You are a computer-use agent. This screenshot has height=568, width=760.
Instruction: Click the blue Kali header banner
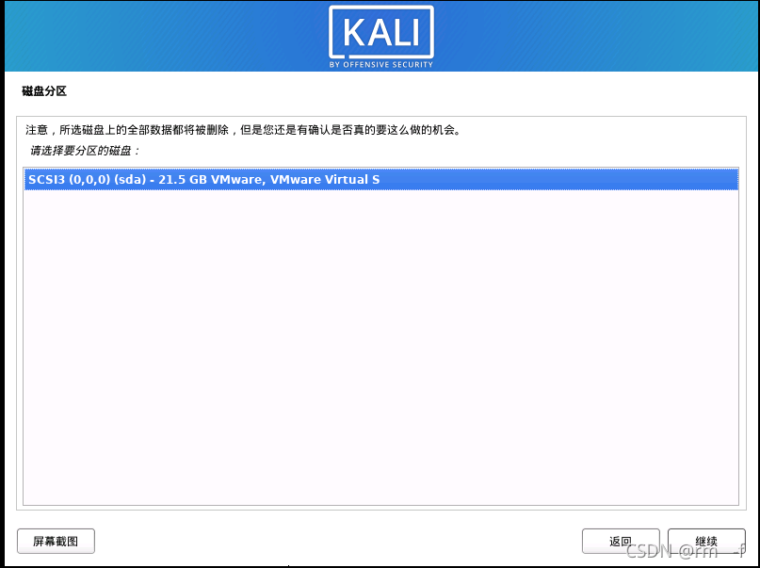(x=381, y=37)
